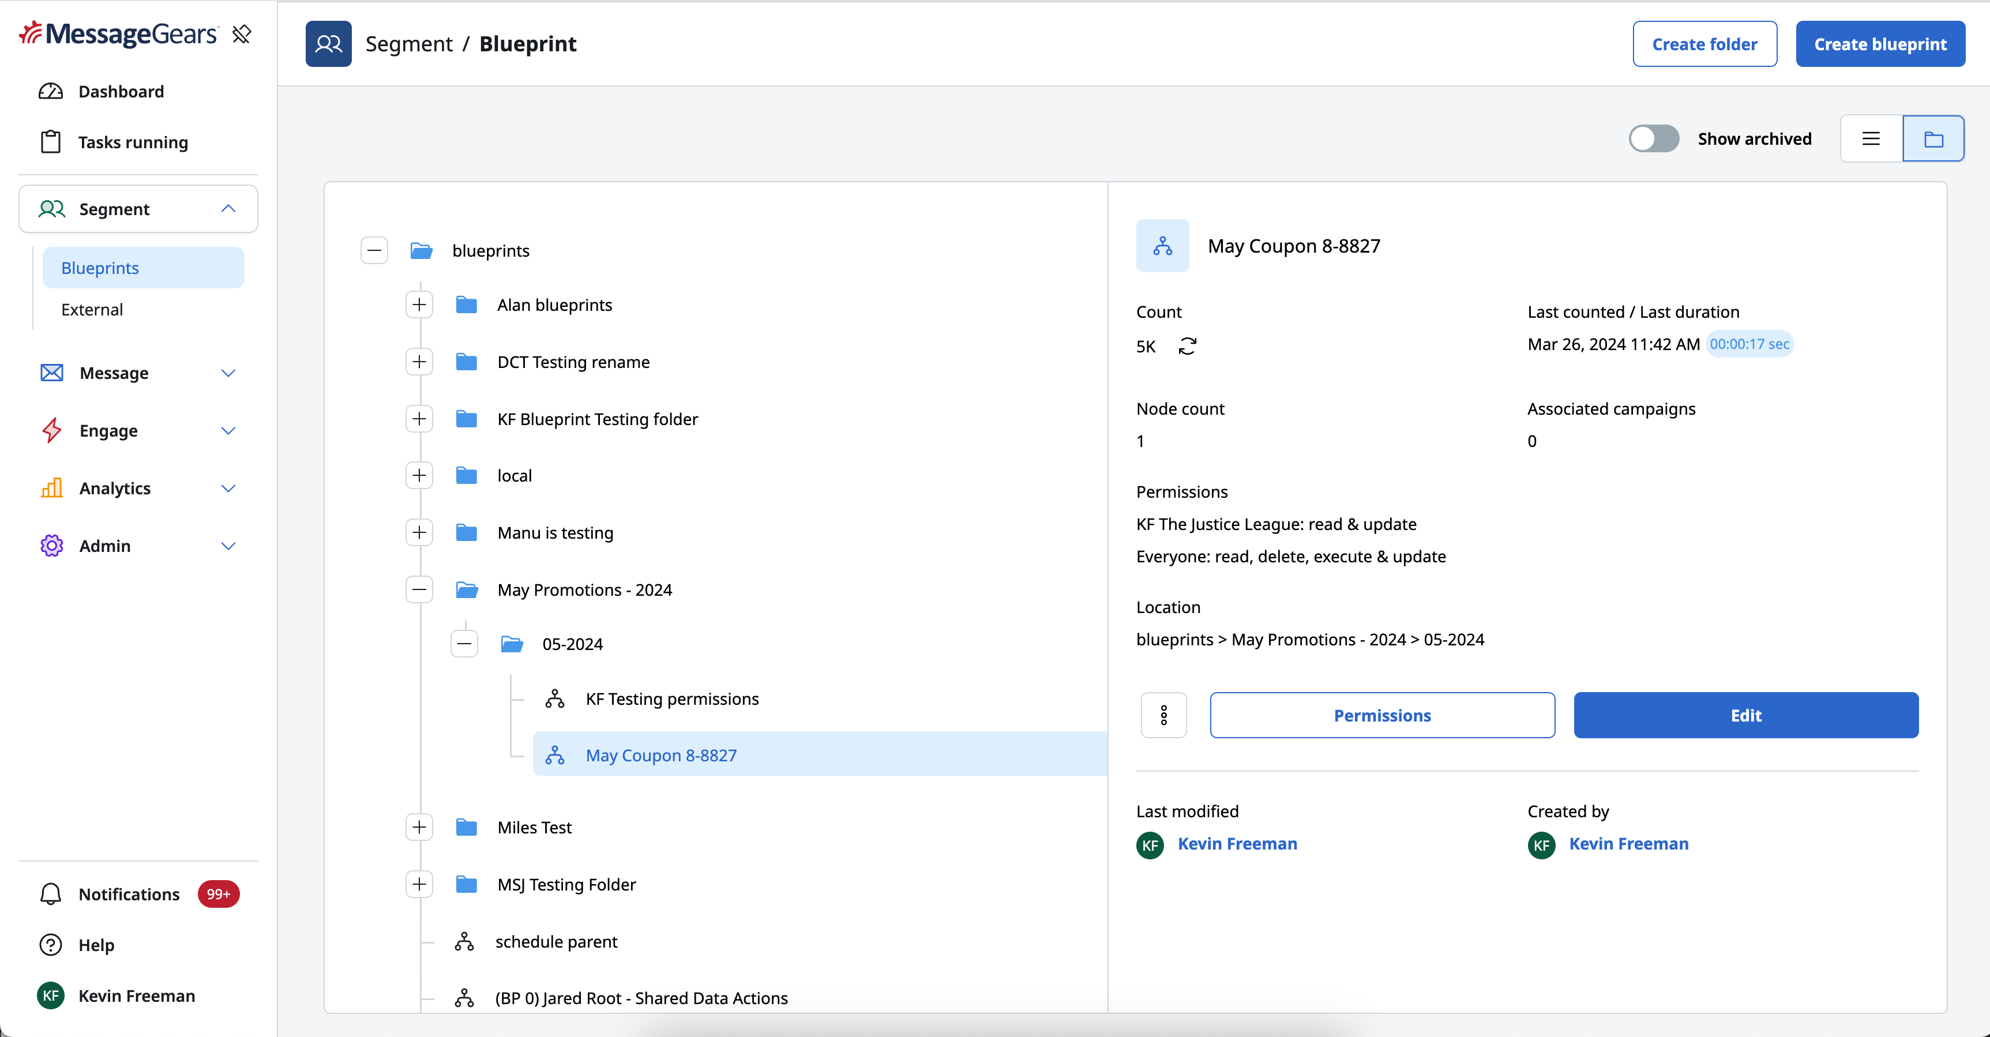Expand the local folder

419,476
